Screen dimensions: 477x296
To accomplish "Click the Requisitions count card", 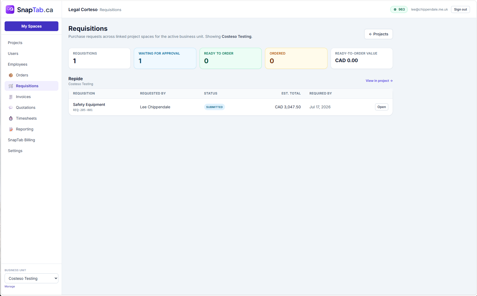I will pos(100,58).
